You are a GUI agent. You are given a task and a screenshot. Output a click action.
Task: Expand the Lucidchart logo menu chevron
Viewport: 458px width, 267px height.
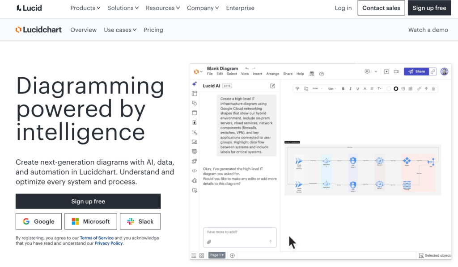(x=201, y=71)
